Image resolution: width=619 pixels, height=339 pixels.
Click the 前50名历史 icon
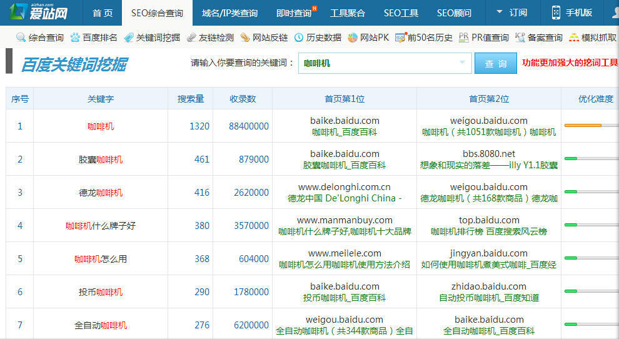pyautogui.click(x=400, y=38)
